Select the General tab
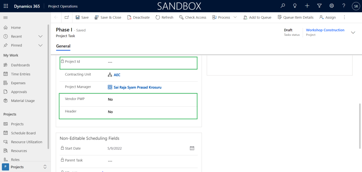 (63, 46)
